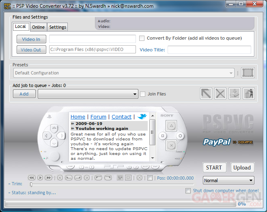
Task: Open the job queue dropdown list
Action: point(135,94)
